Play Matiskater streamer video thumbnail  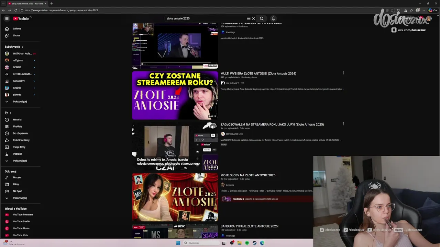pyautogui.click(x=175, y=146)
